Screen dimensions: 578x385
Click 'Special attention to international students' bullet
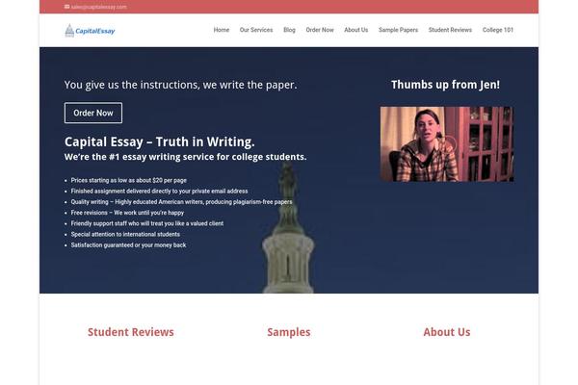click(125, 234)
